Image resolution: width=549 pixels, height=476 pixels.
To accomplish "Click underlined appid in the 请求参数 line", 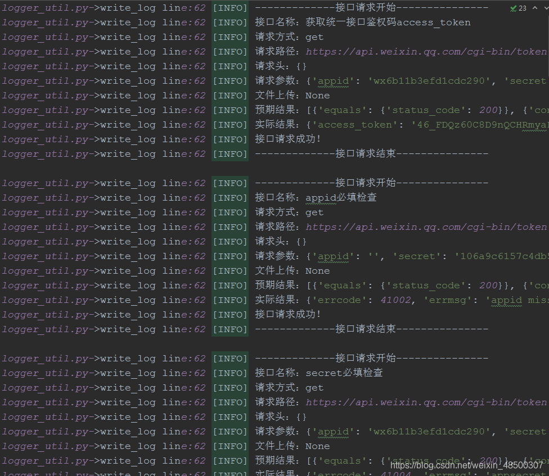I will (x=334, y=80).
